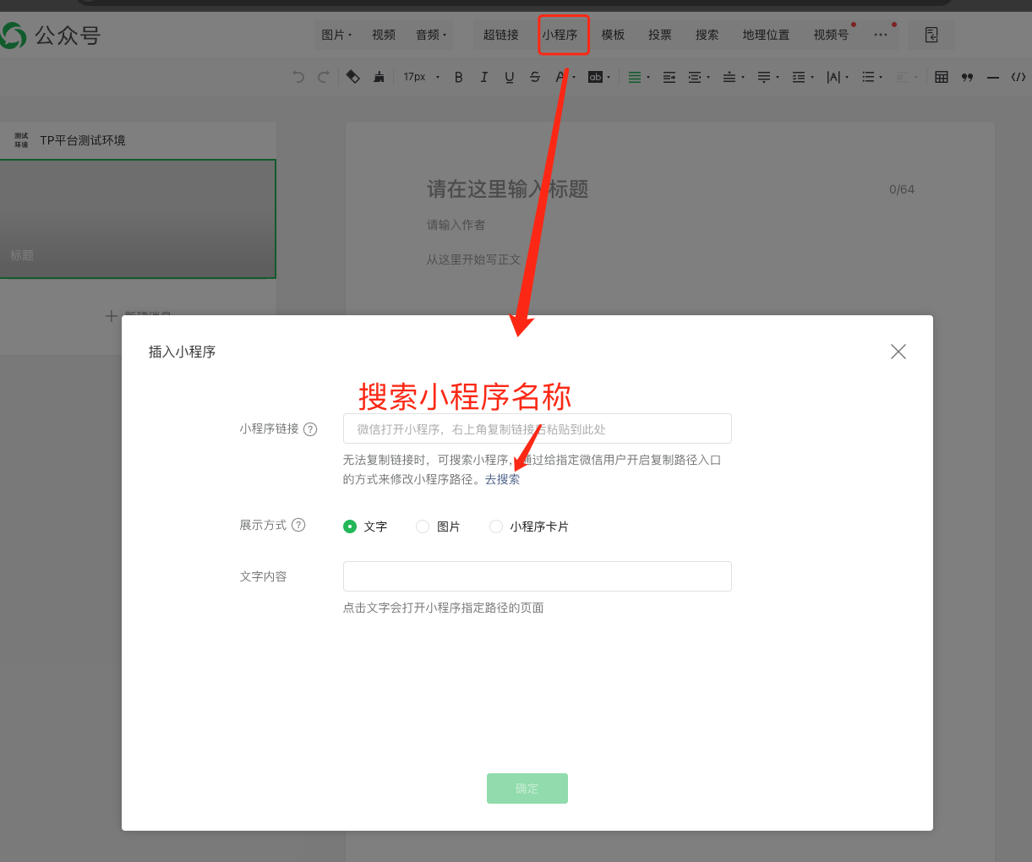Select the 文字 display option
This screenshot has height=862, width=1032.
pyautogui.click(x=350, y=526)
